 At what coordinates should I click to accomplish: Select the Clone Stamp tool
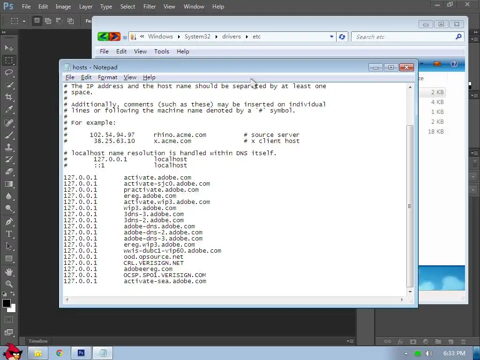pyautogui.click(x=9, y=147)
